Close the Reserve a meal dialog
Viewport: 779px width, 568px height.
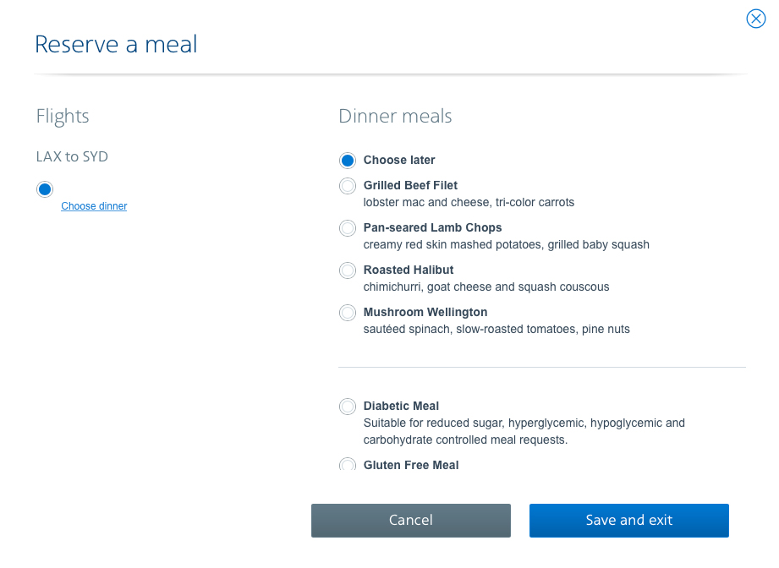pyautogui.click(x=755, y=19)
